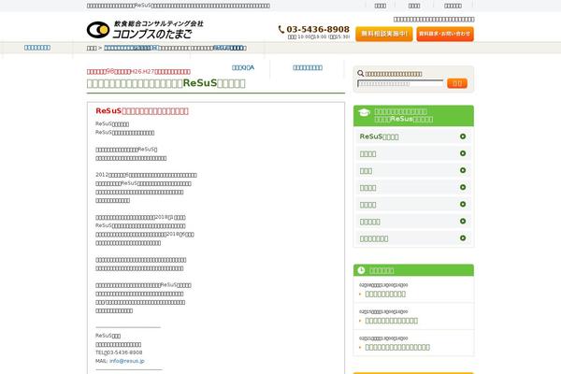Open the info@resus.jp email link
The image size is (561, 374).
click(127, 361)
